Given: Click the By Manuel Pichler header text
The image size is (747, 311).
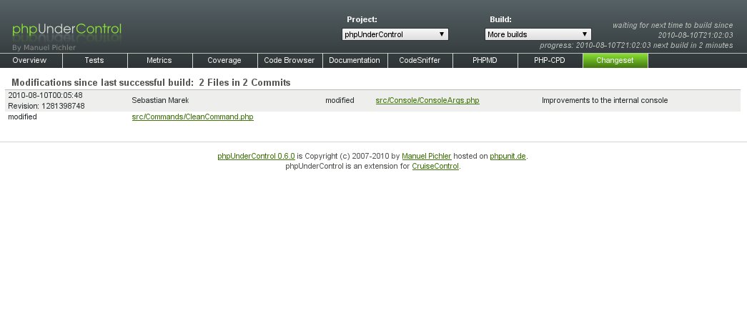Looking at the screenshot, I should point(44,48).
